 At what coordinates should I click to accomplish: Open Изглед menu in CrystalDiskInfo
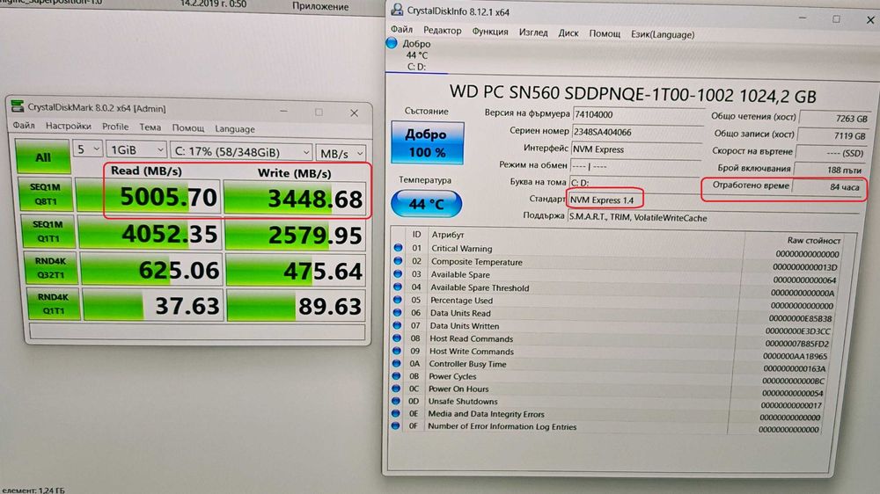pyautogui.click(x=533, y=33)
